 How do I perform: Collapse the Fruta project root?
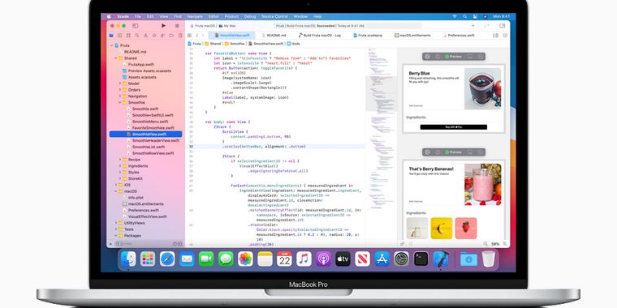click(x=112, y=45)
